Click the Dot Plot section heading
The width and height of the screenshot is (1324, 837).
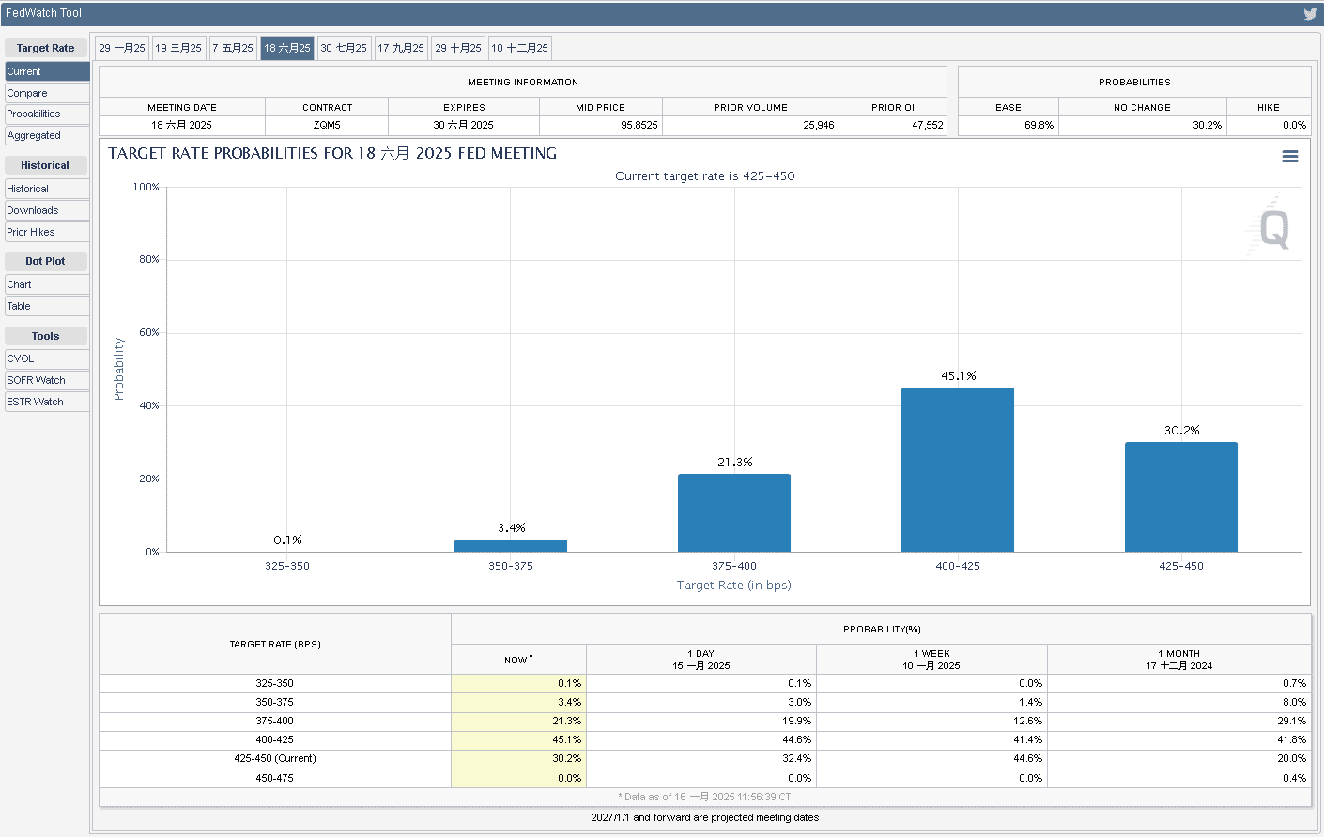45,261
